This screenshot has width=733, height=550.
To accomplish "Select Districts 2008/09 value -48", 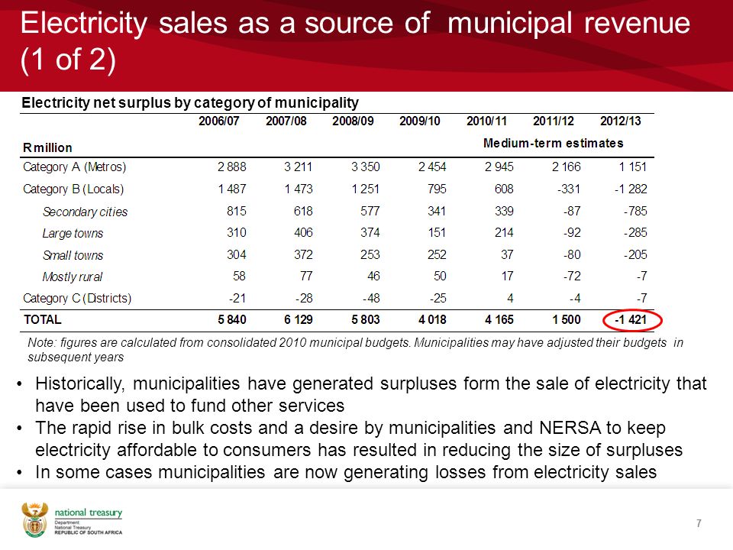I will [371, 298].
